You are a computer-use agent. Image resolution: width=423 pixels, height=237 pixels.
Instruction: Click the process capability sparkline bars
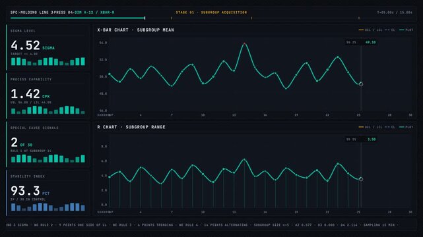click(48, 110)
